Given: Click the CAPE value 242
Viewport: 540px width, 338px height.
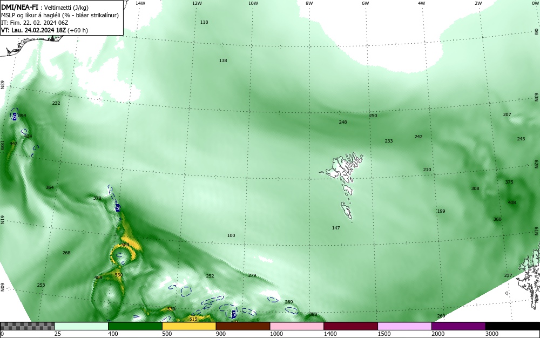Looking at the screenshot, I should (418, 137).
